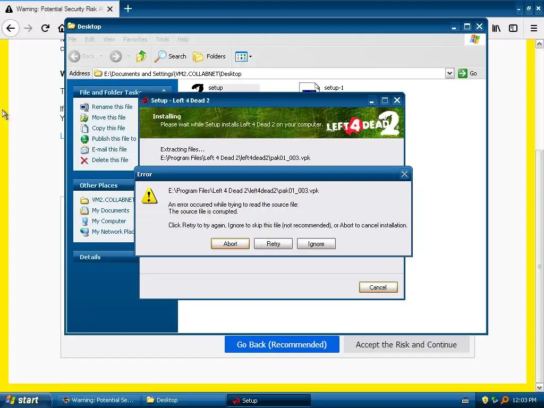
Task: Maximize the Desktop Explorer window
Action: tap(467, 27)
